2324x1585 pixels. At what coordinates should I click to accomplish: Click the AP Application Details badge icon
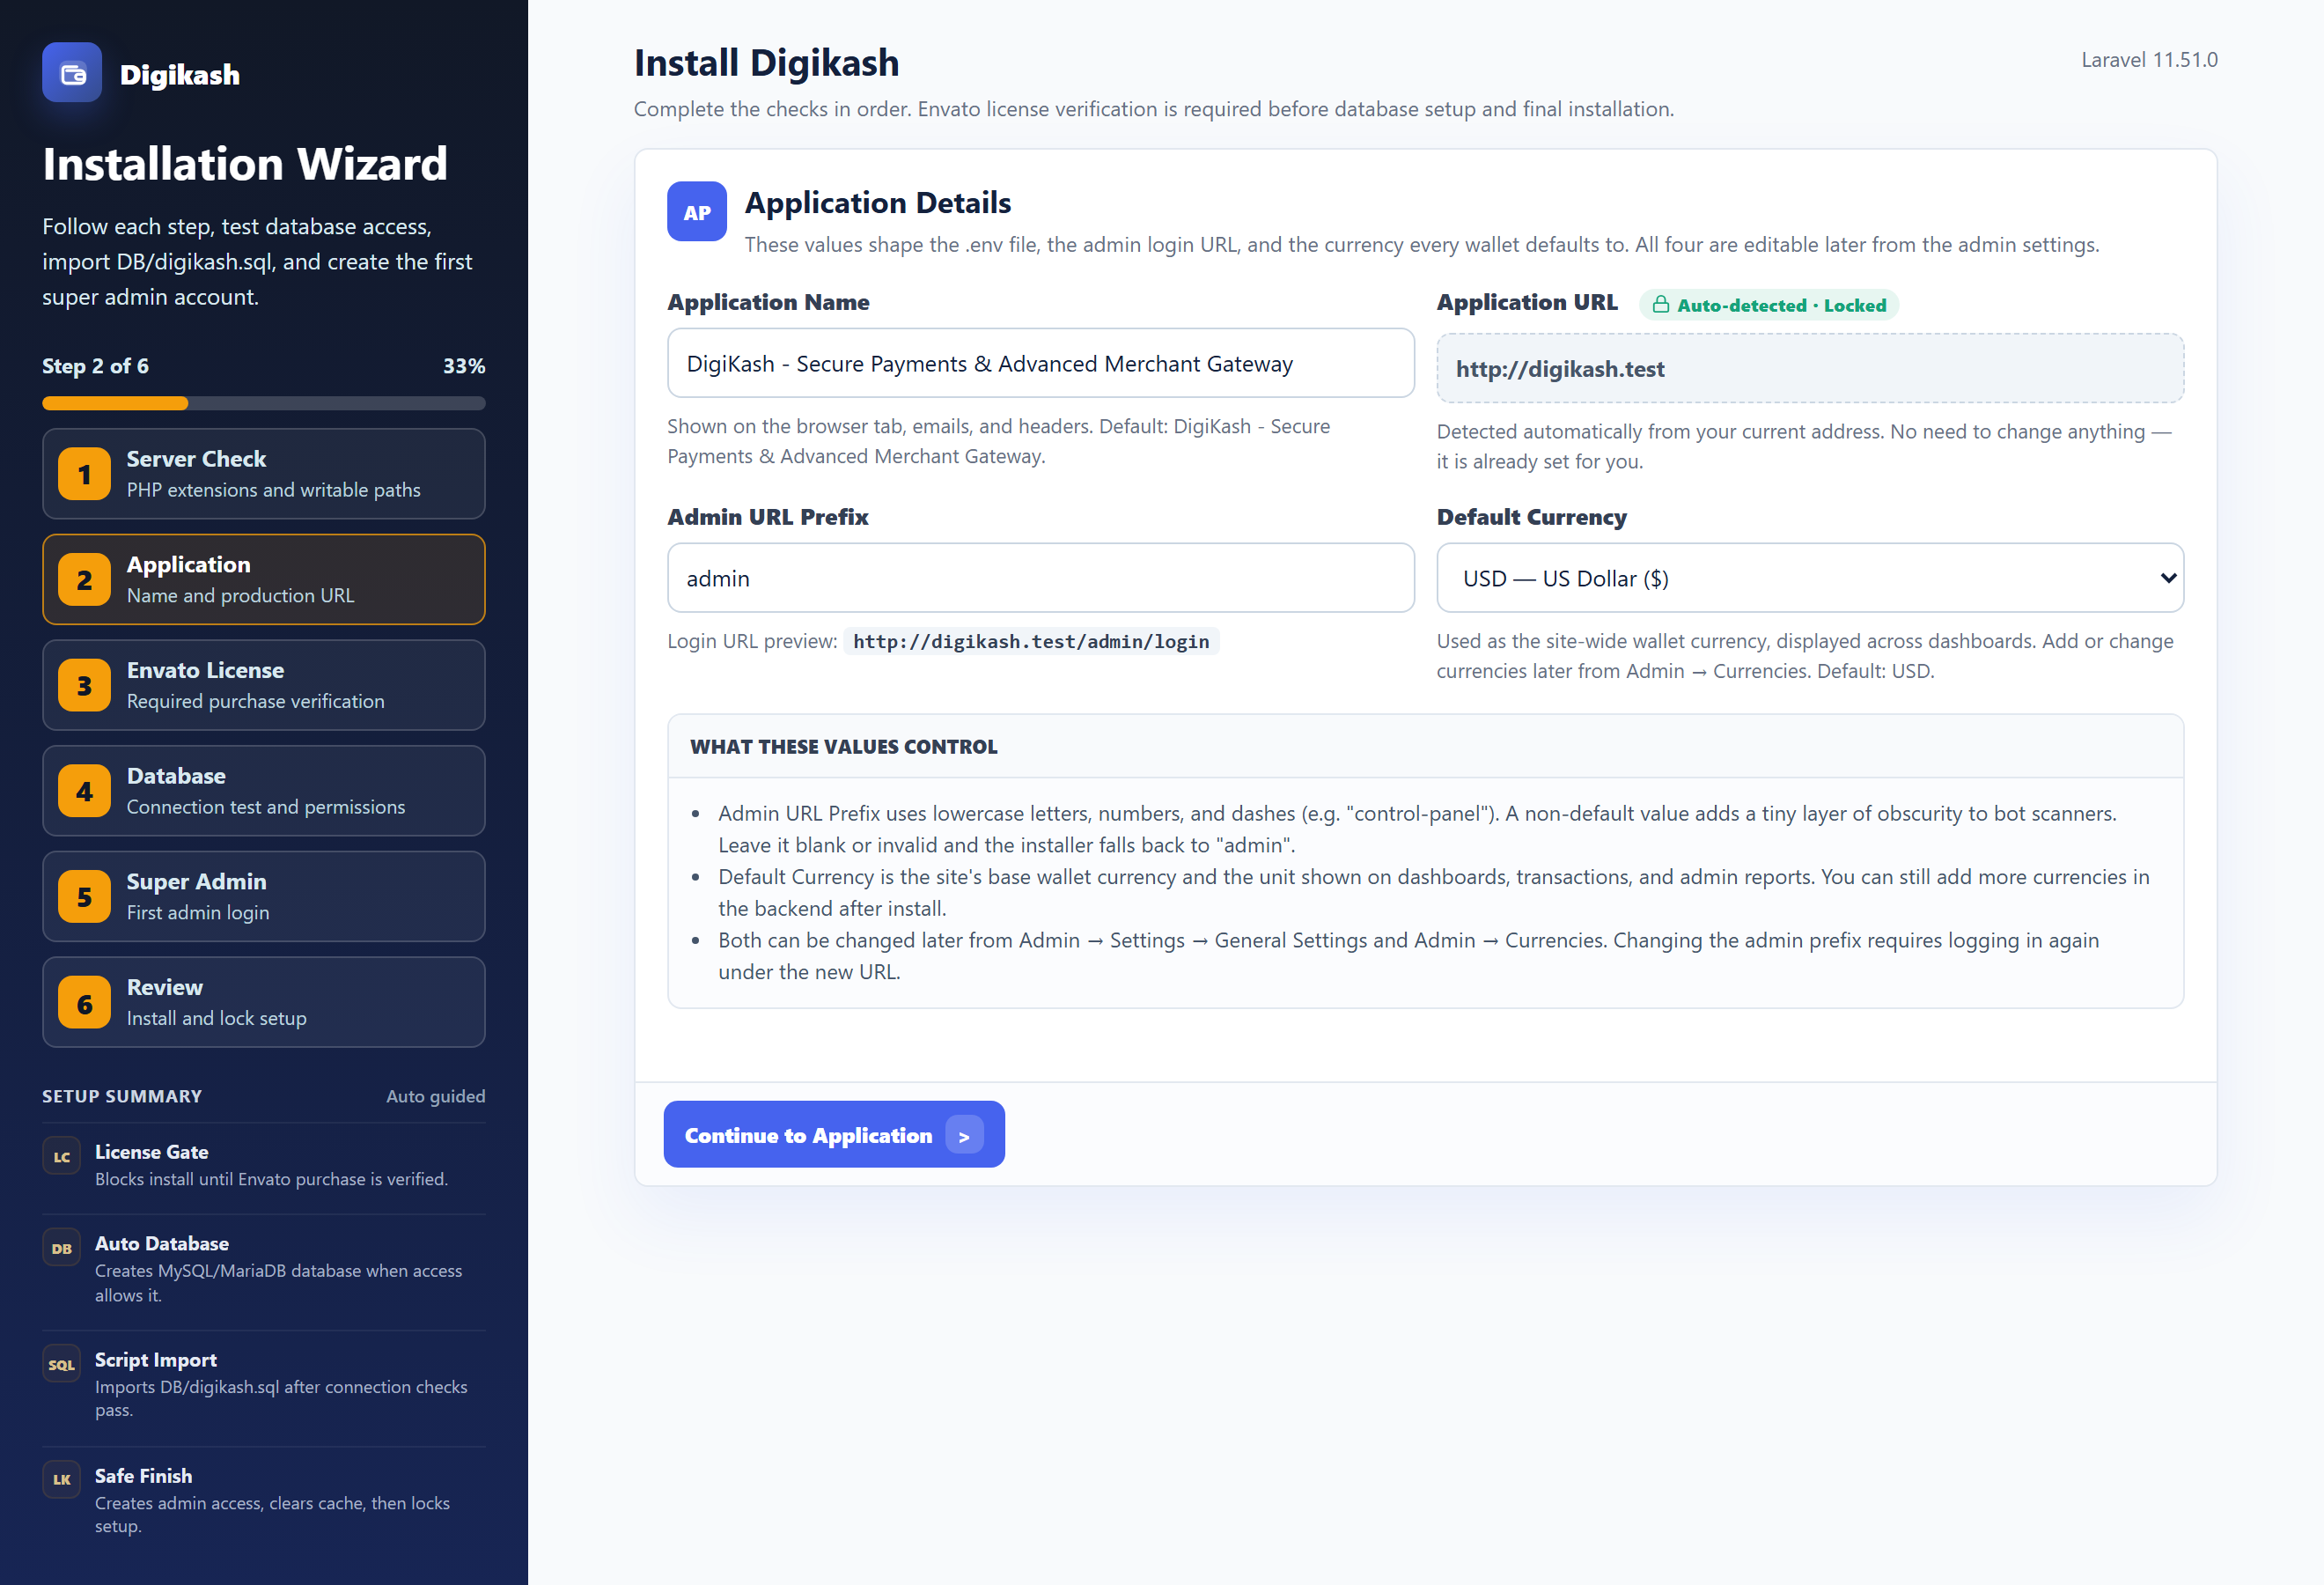697,211
